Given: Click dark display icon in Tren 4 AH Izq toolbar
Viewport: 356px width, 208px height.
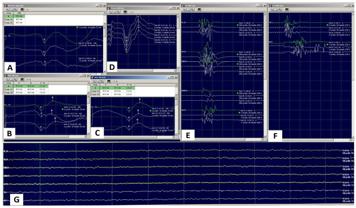Looking at the screenshot, I should click(125, 12).
